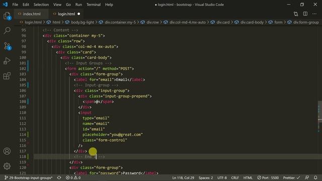Click the label for="email" line
The height and width of the screenshot is (181, 322).
(x=110, y=79)
